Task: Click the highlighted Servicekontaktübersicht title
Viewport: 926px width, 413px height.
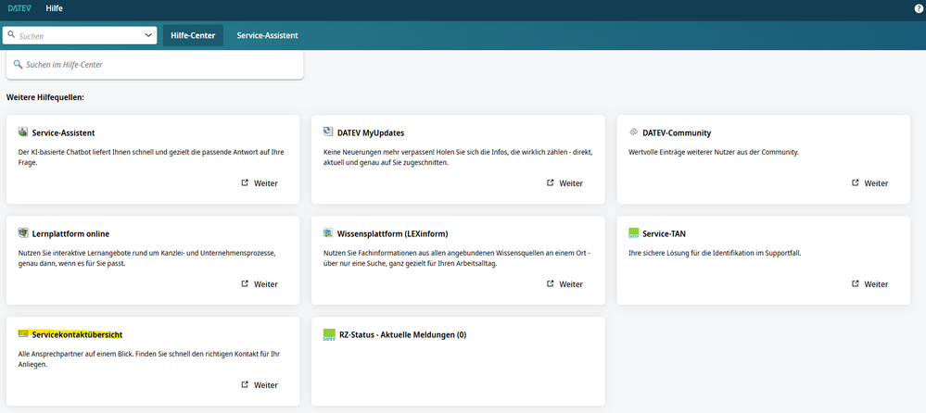Action: (77, 334)
